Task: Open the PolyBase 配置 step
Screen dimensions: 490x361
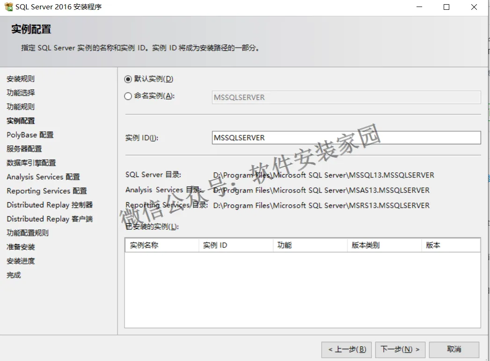Action: coord(30,135)
